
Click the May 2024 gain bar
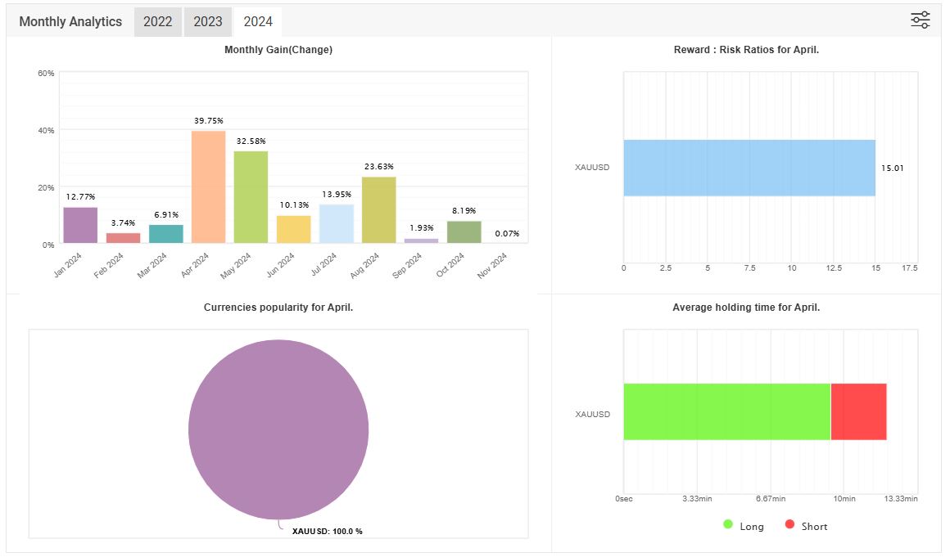tap(251, 197)
